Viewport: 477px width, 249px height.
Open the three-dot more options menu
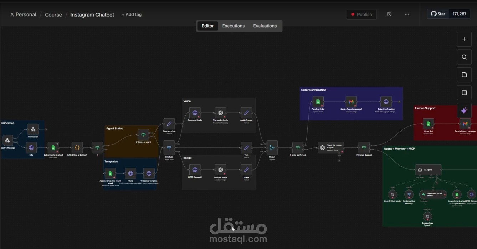[407, 14]
